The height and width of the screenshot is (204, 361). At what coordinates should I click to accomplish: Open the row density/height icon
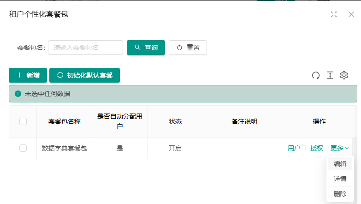[x=330, y=76]
